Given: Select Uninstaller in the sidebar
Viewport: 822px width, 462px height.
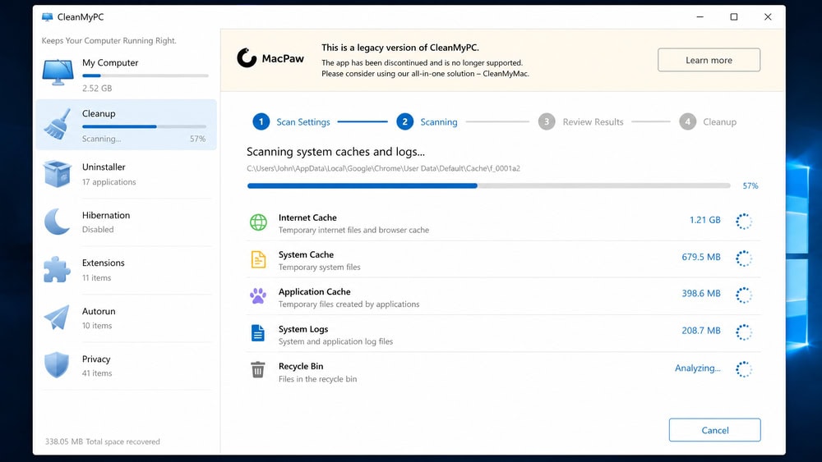Looking at the screenshot, I should (126, 174).
